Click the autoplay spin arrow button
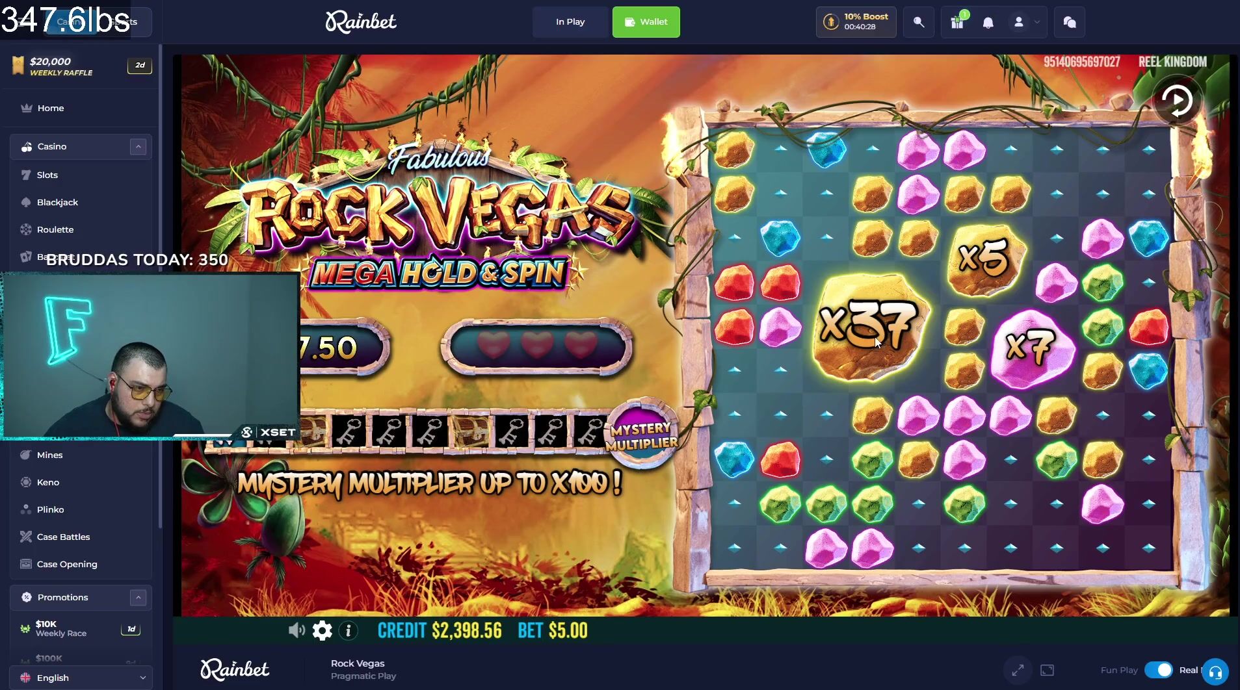 (1178, 101)
